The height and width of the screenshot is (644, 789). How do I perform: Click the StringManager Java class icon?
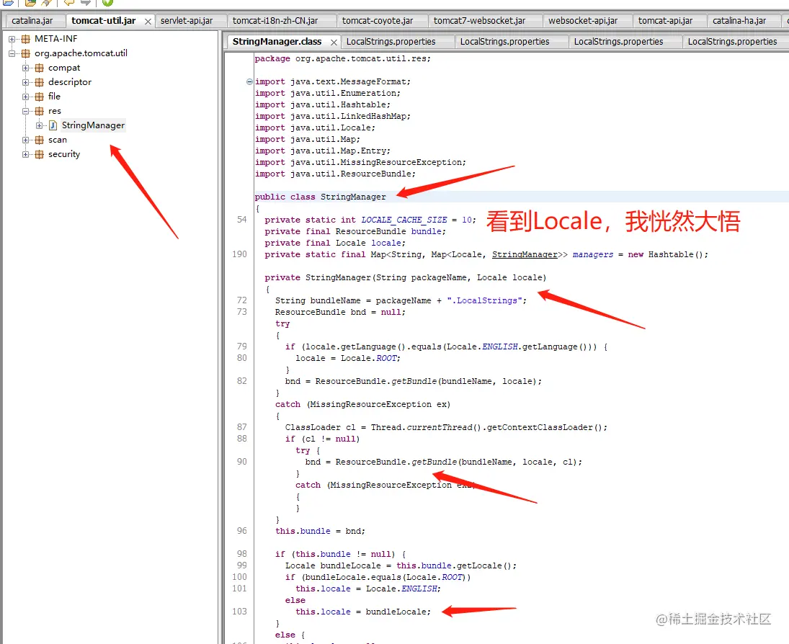pos(53,125)
